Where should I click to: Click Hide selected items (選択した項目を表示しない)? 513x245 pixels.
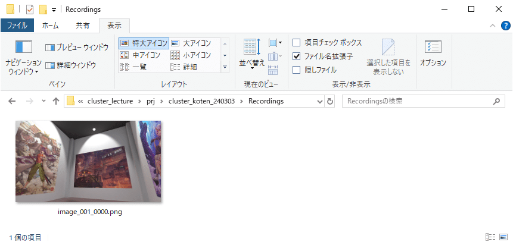pyautogui.click(x=388, y=57)
